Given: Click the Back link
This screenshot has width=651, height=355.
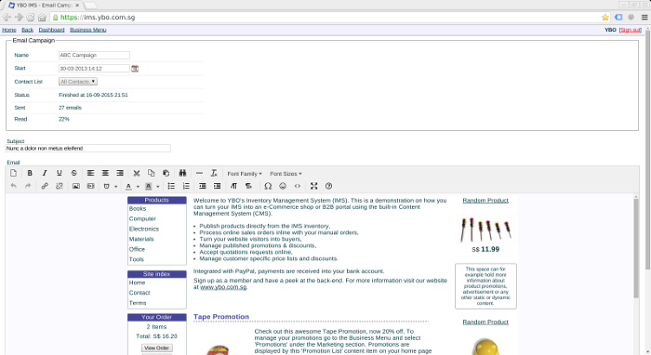Looking at the screenshot, I should (x=27, y=30).
